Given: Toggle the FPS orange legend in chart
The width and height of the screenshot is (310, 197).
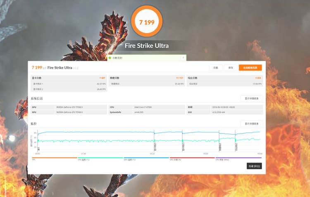Looking at the screenshot, I should [x=55, y=159].
